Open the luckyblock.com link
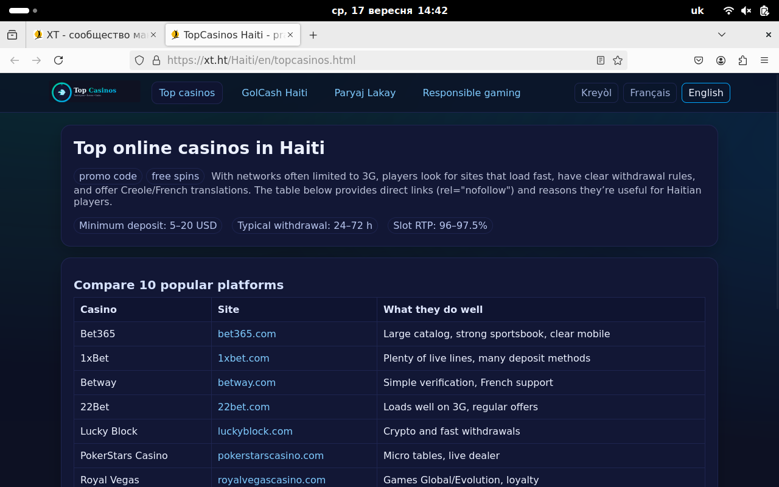This screenshot has width=779, height=487. pos(255,431)
